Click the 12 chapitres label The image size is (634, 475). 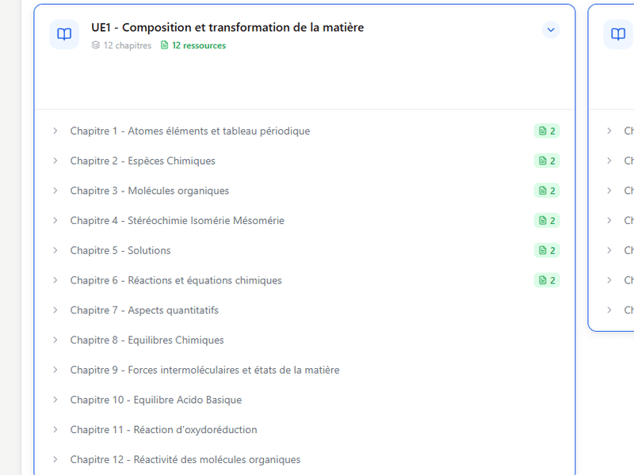pos(122,46)
